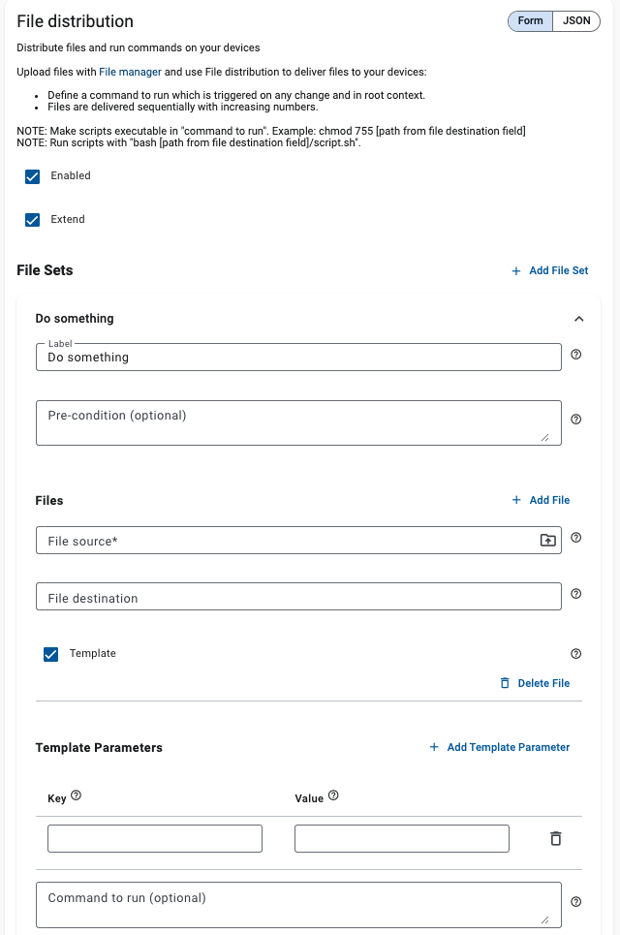Collapse the Do something file set
Image resolution: width=620 pixels, height=935 pixels.
578,319
